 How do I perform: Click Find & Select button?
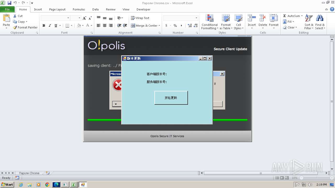tap(320, 22)
